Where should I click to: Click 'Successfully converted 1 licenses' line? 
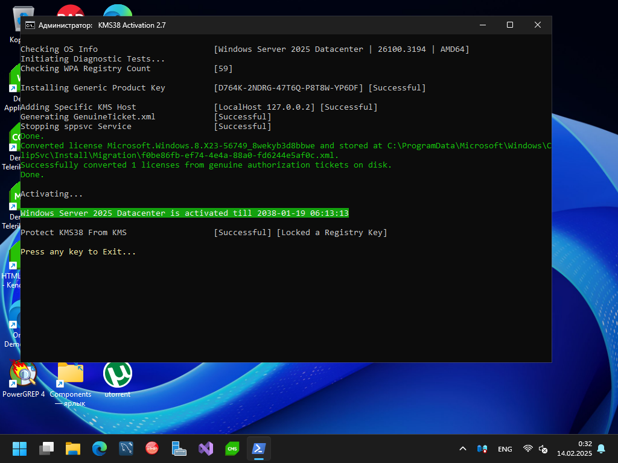[x=206, y=165]
